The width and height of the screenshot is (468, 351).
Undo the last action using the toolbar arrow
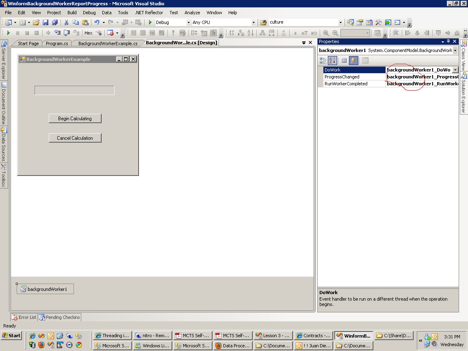[97, 22]
